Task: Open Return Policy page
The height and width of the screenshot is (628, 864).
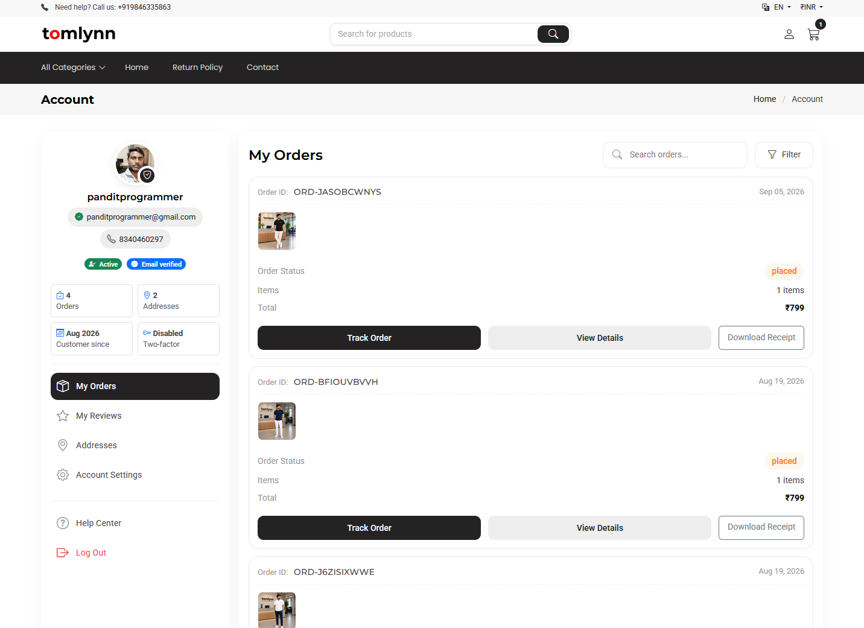Action: pyautogui.click(x=197, y=68)
